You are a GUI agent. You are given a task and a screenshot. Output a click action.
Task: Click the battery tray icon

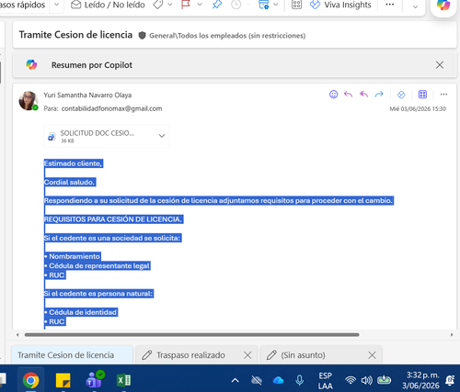tap(384, 380)
